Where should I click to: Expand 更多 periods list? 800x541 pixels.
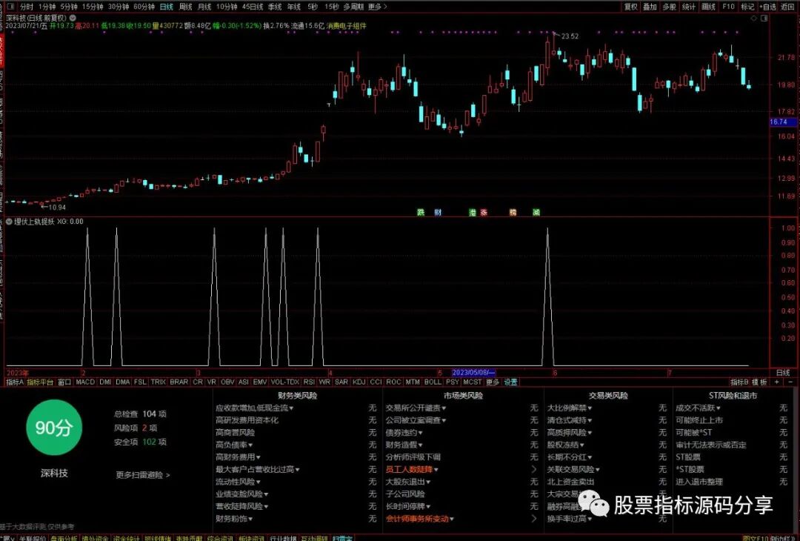(x=377, y=7)
